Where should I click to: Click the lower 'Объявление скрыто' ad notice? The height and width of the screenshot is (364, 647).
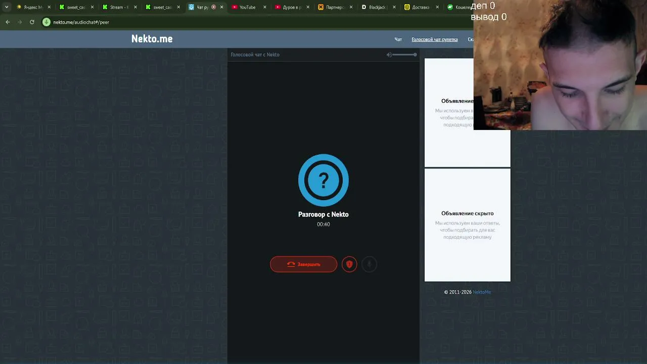(468, 213)
